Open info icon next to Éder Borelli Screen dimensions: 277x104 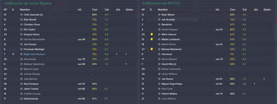[21, 20]
